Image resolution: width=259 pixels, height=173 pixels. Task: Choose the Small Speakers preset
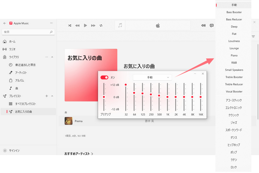point(234,70)
